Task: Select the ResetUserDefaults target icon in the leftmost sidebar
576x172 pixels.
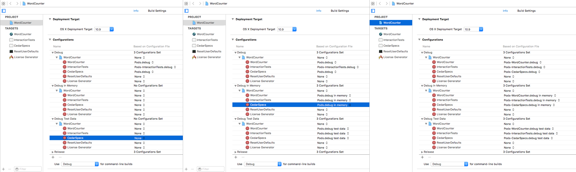Action: [11, 51]
